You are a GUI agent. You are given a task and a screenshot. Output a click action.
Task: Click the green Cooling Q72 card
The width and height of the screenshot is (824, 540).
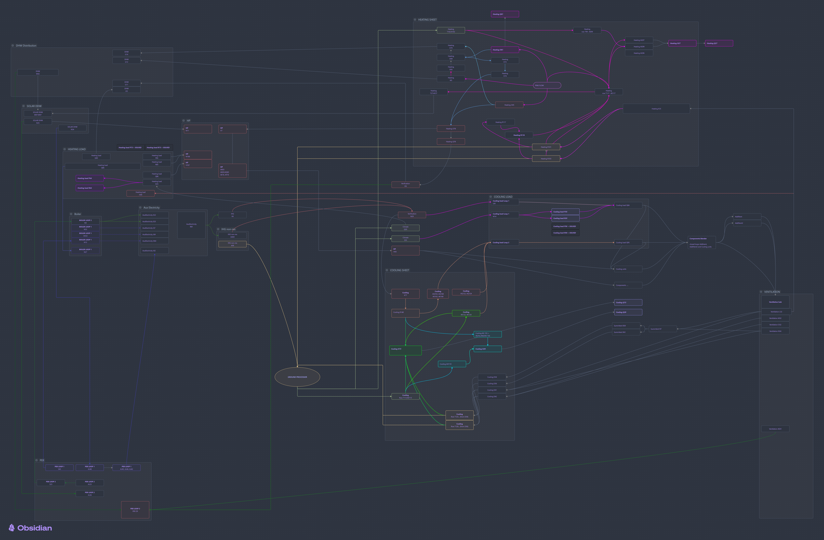(405, 350)
